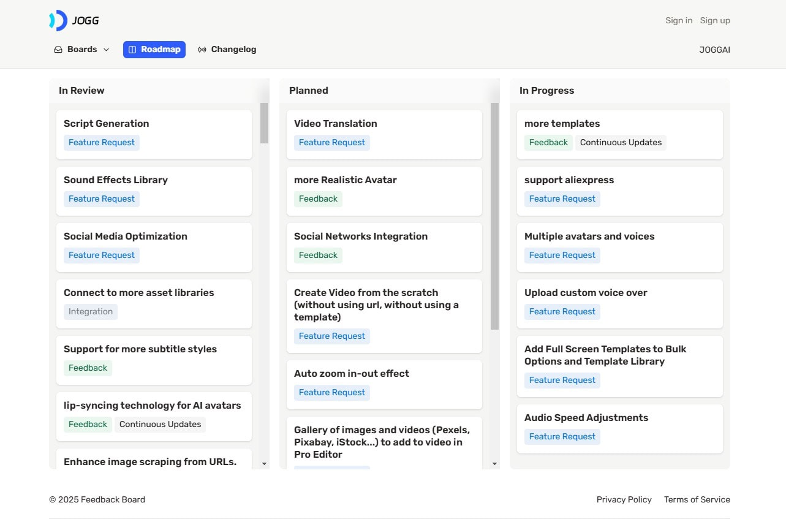786x519 pixels.
Task: Click the Sign up link
Action: (x=715, y=20)
